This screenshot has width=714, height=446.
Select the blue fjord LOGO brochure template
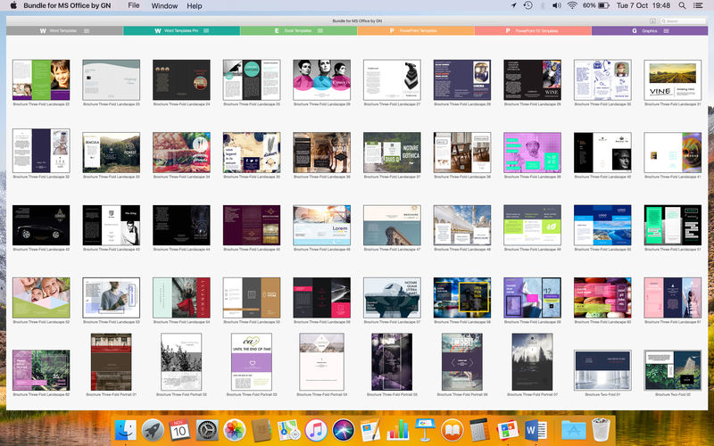click(602, 226)
